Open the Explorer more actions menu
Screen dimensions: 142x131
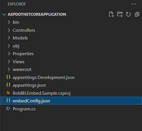tap(134, 4)
